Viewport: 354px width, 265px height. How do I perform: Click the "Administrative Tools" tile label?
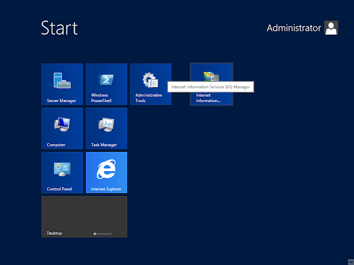pyautogui.click(x=148, y=98)
